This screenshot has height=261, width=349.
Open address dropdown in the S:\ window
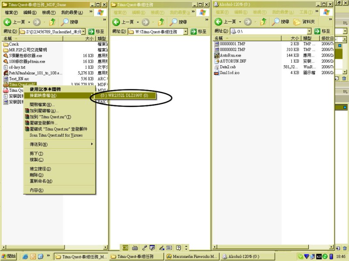point(83,32)
